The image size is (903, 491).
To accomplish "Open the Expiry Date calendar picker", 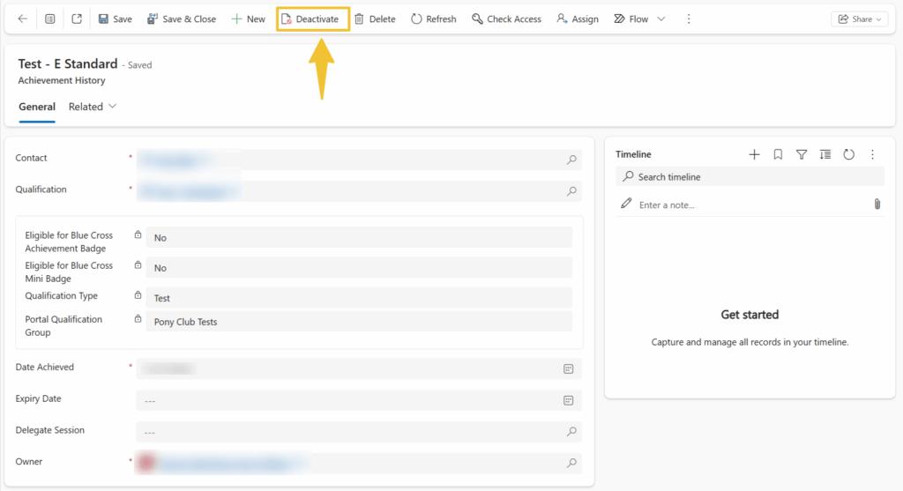I will [569, 400].
